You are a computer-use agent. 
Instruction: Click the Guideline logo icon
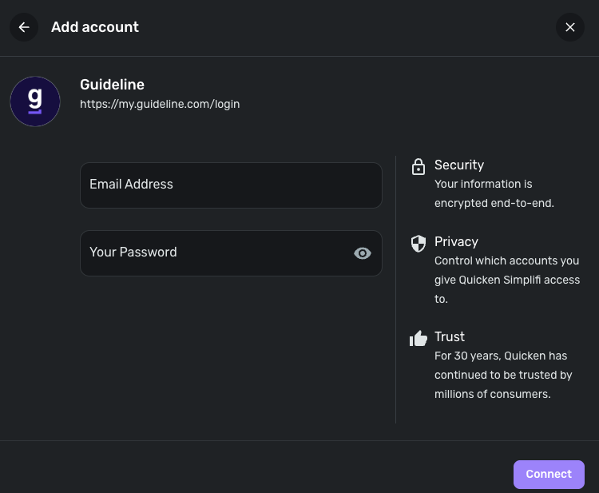(x=35, y=101)
